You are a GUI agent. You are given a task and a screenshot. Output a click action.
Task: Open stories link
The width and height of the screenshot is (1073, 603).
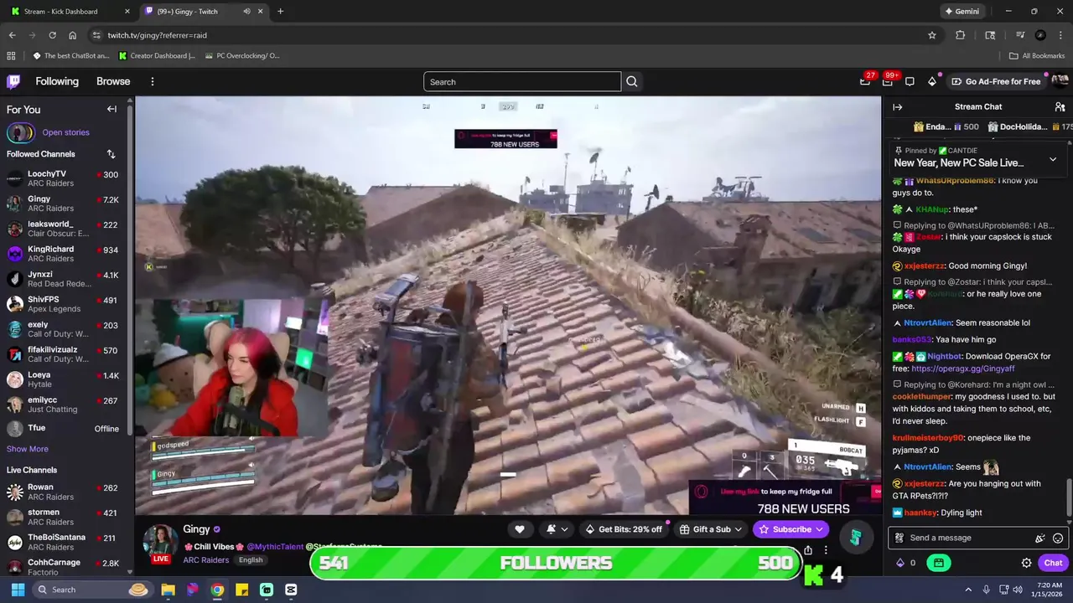65,132
